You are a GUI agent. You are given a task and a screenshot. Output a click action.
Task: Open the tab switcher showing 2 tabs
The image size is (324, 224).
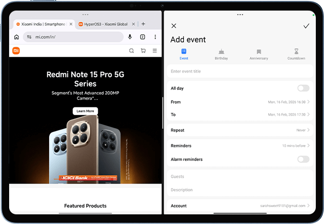coord(143,37)
